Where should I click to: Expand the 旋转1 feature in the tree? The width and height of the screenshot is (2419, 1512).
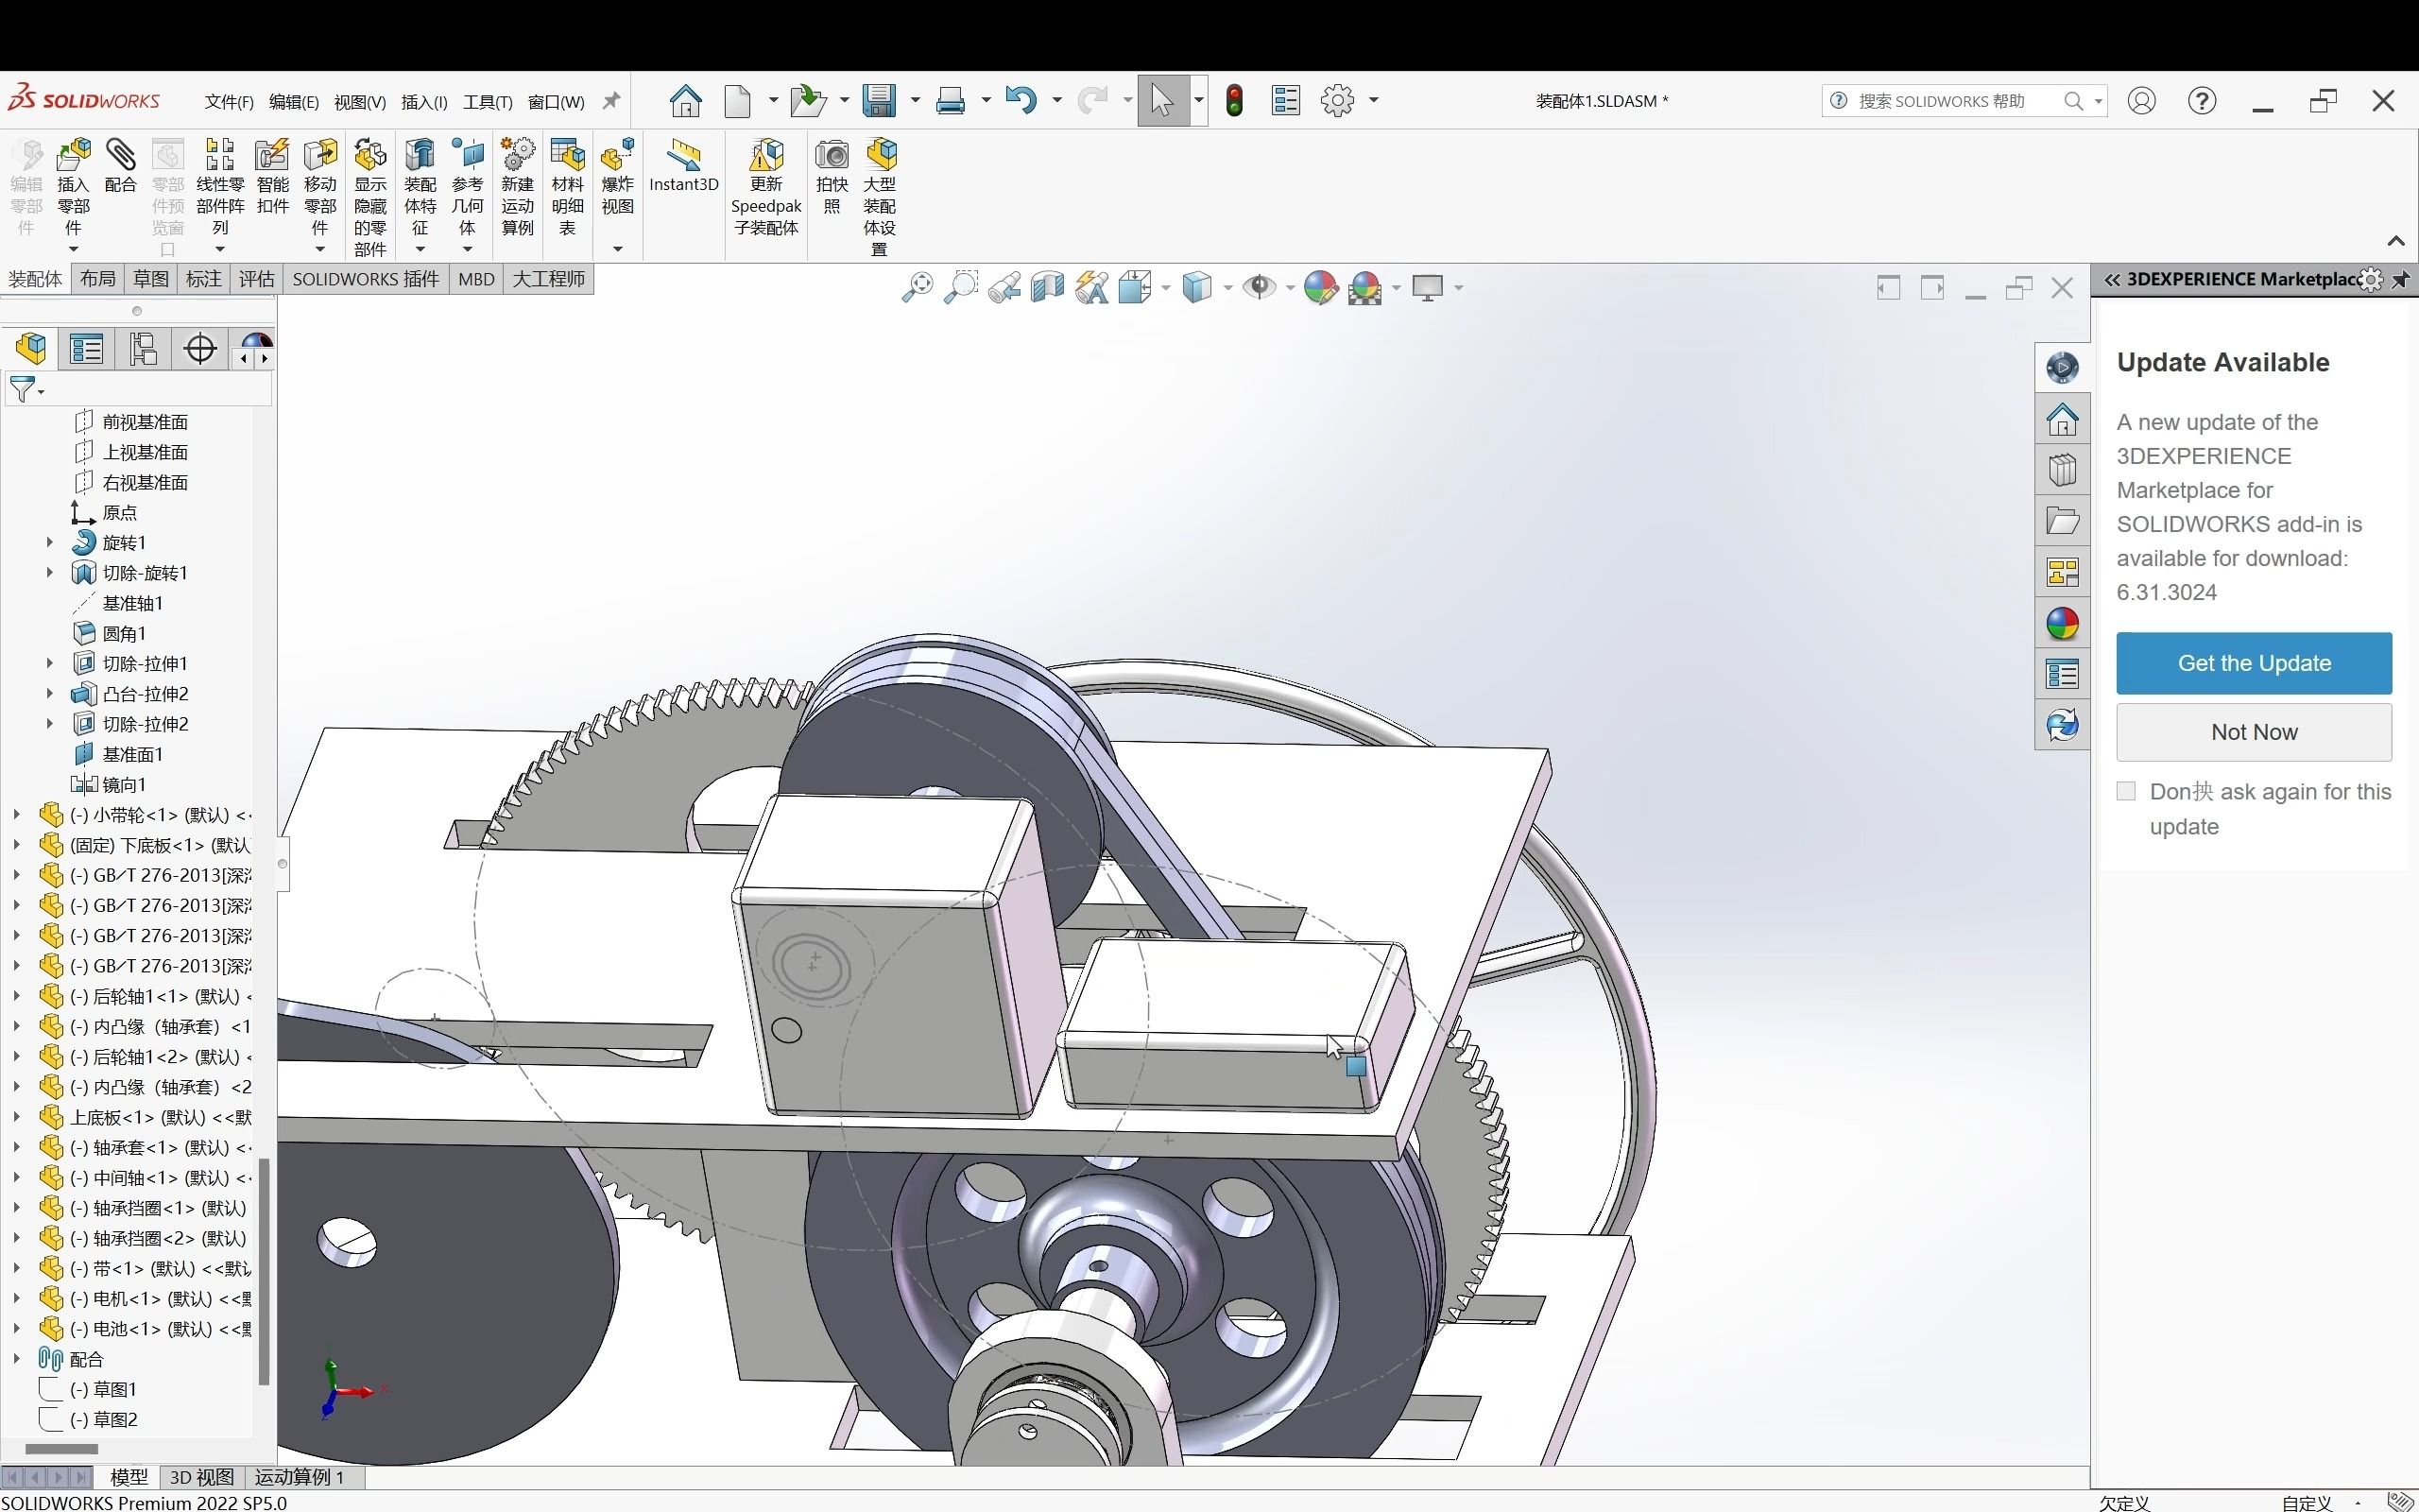[49, 542]
